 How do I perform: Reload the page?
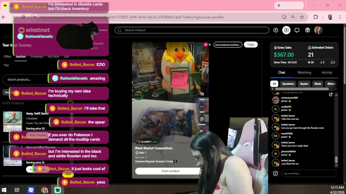[x=23, y=17]
